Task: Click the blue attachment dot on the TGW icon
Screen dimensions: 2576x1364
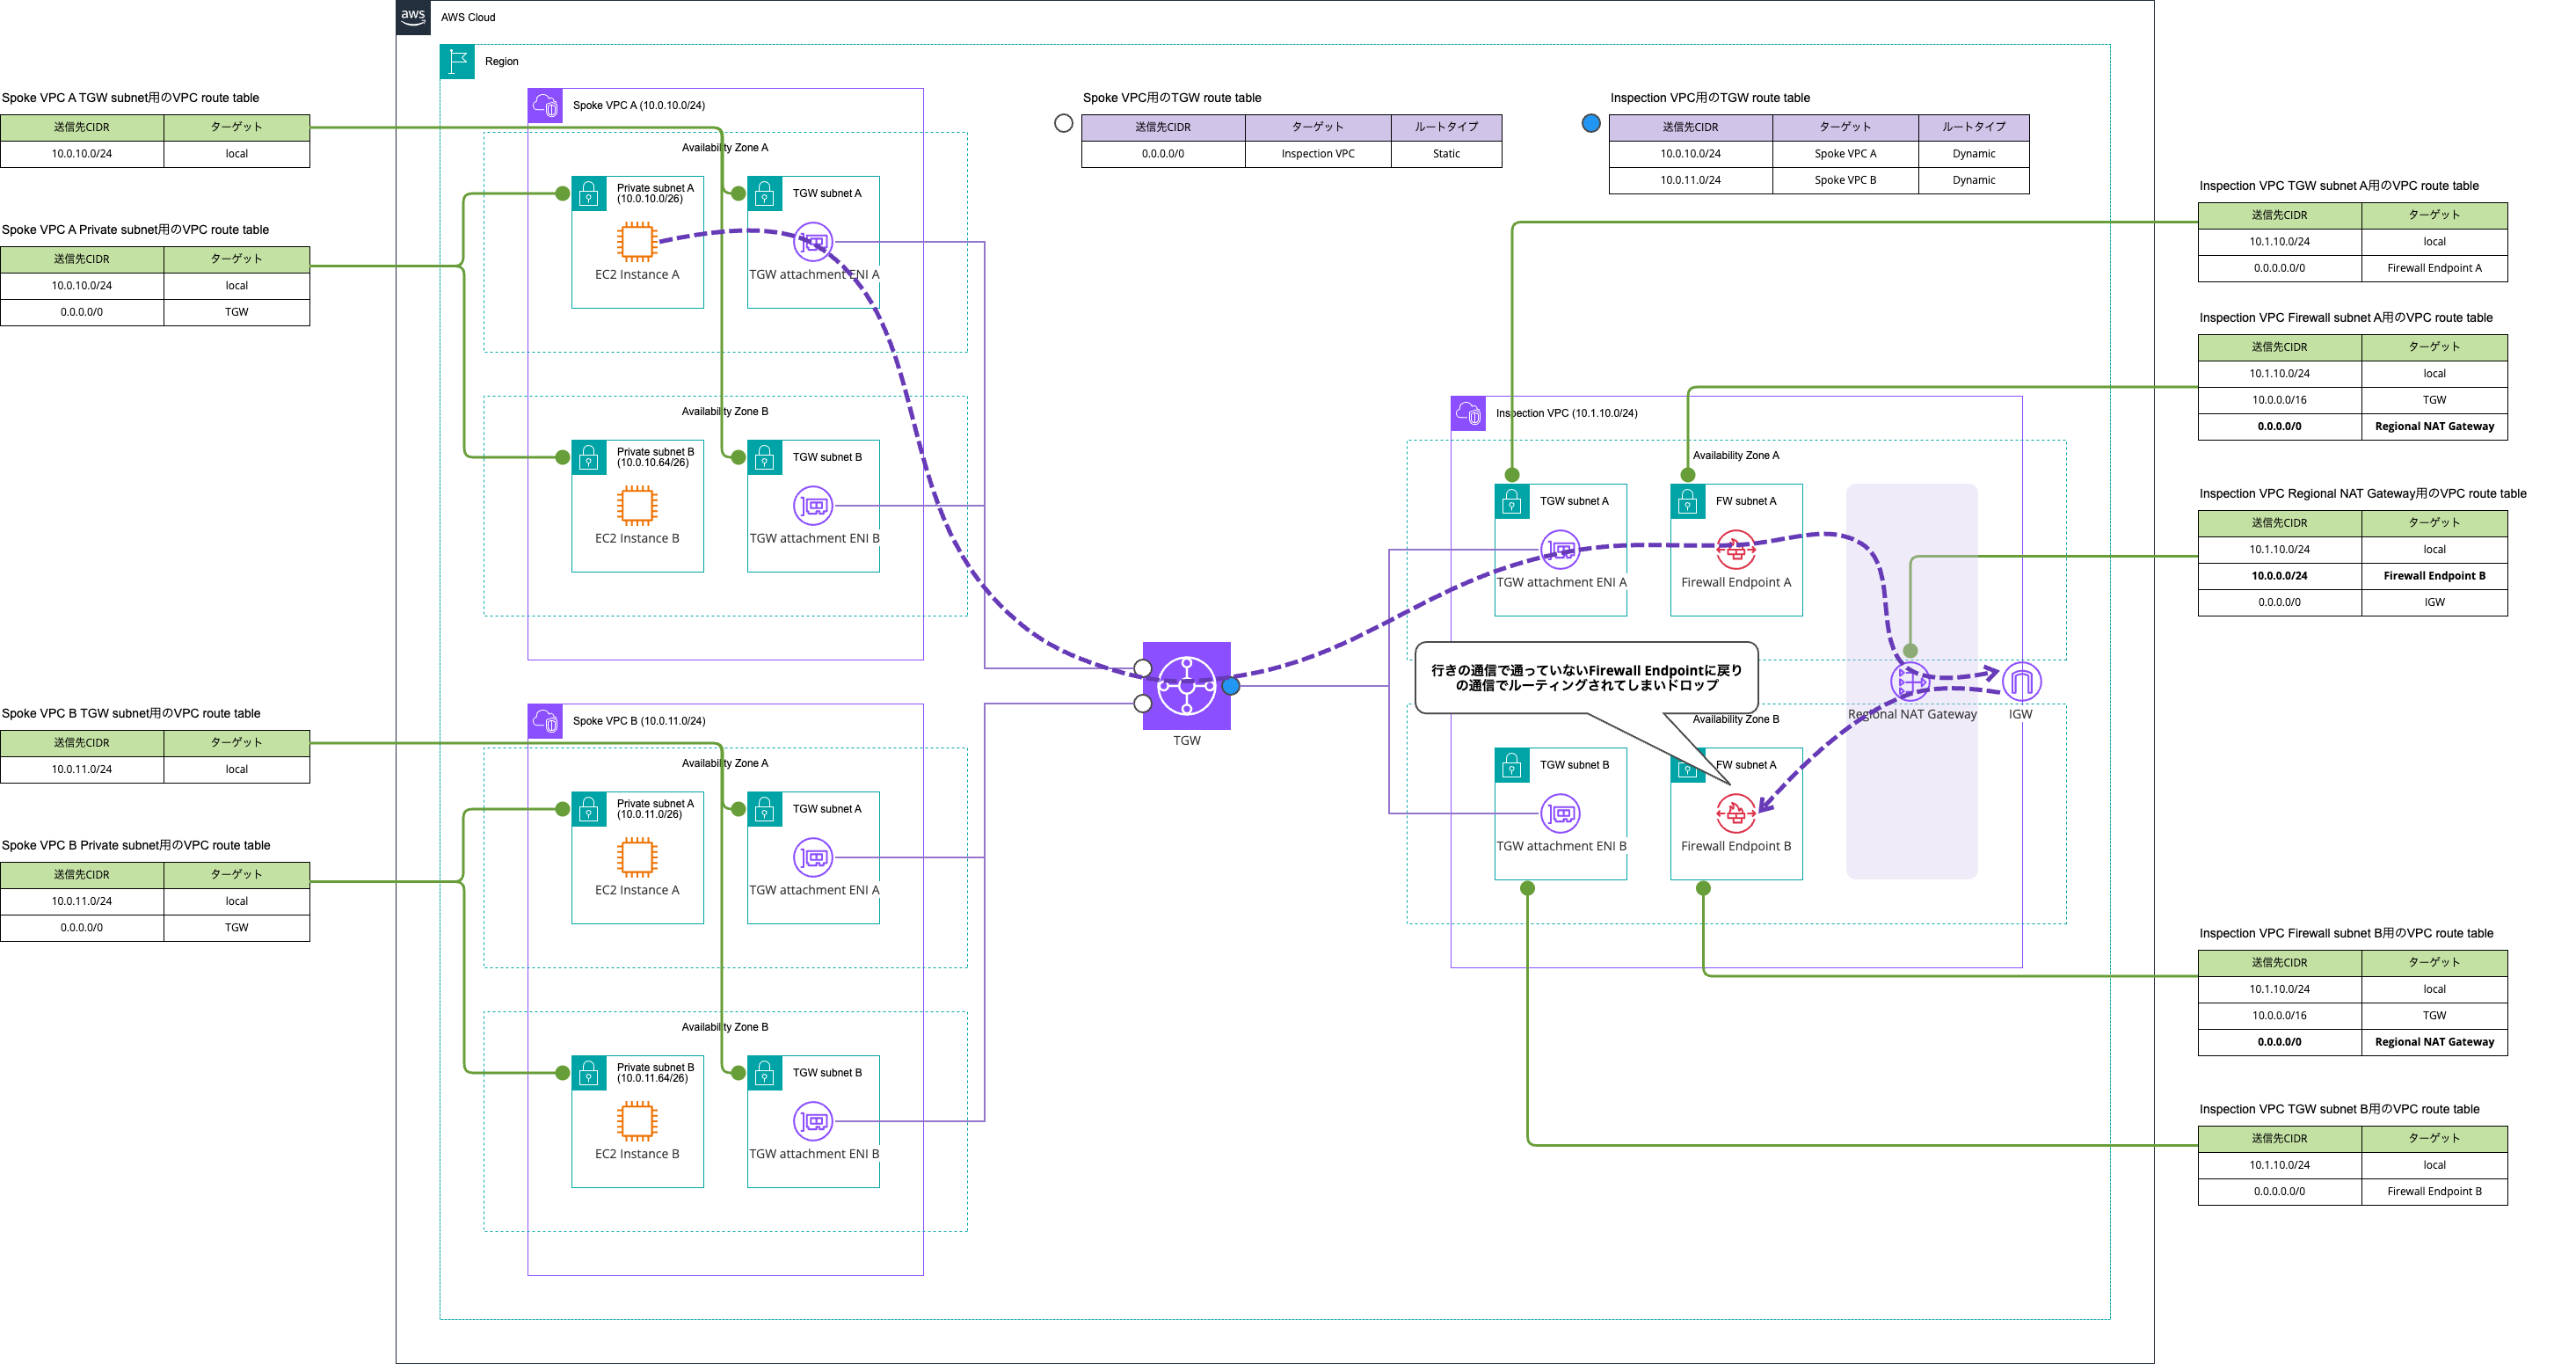Action: [x=1231, y=686]
